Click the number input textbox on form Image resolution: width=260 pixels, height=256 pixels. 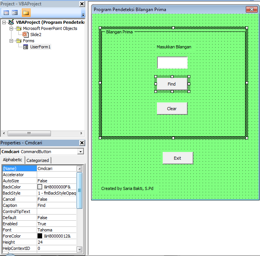172,63
